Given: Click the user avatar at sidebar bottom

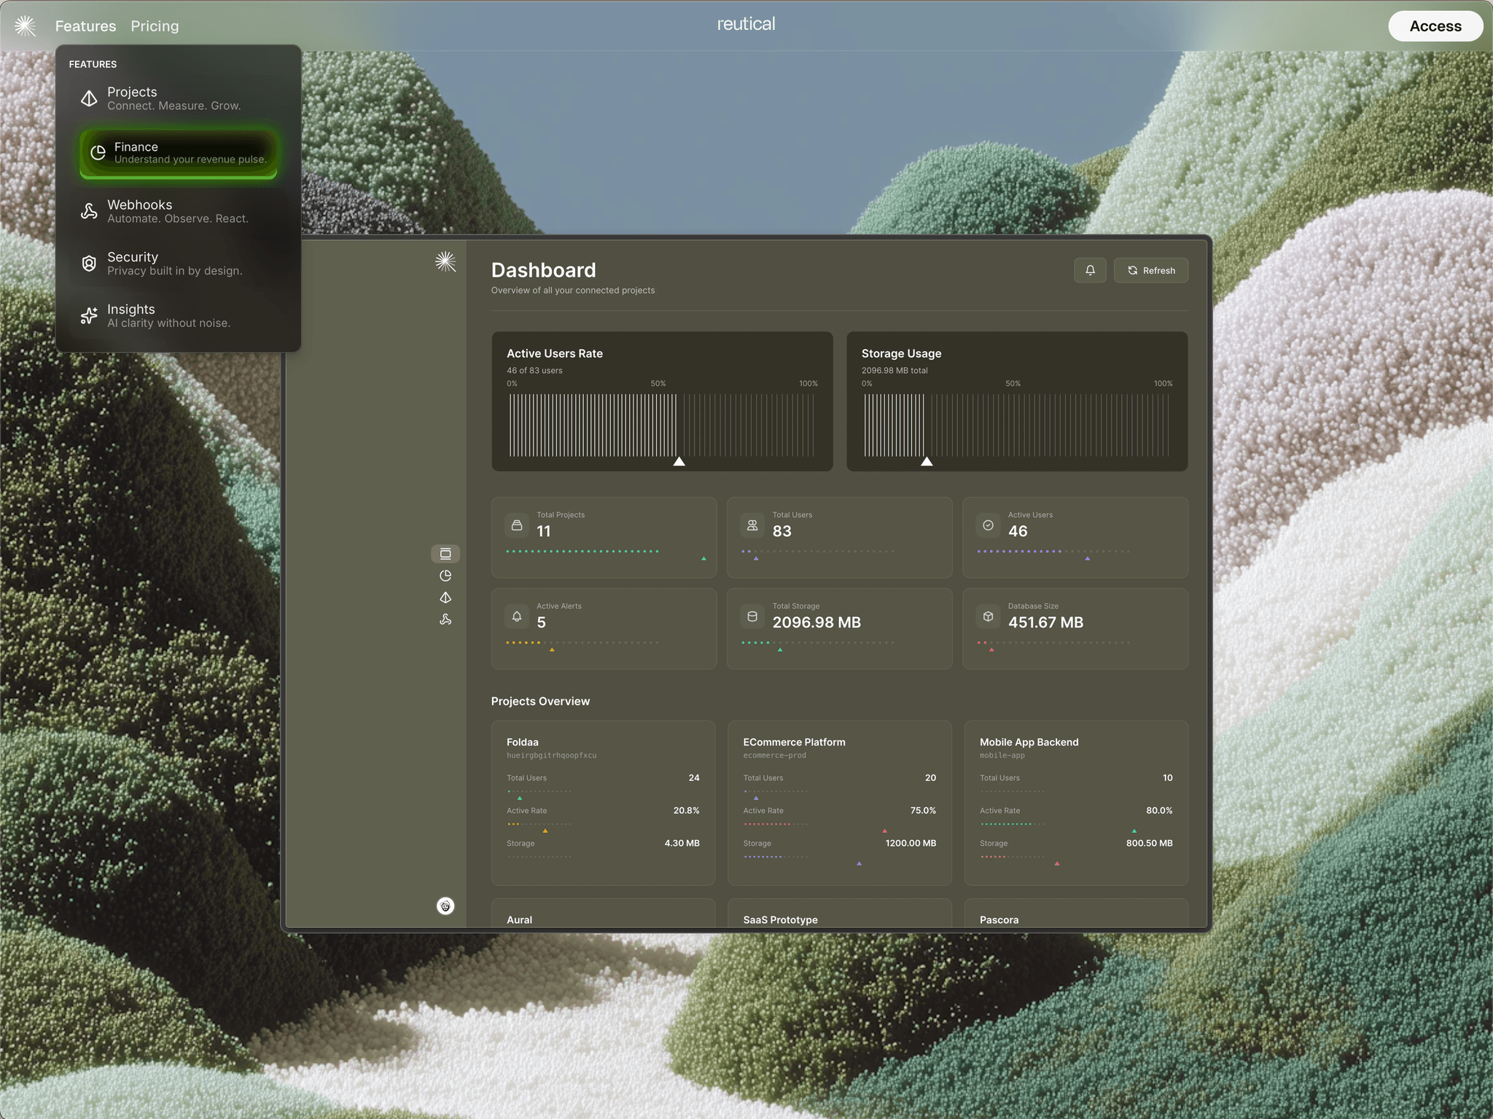Looking at the screenshot, I should (x=445, y=906).
